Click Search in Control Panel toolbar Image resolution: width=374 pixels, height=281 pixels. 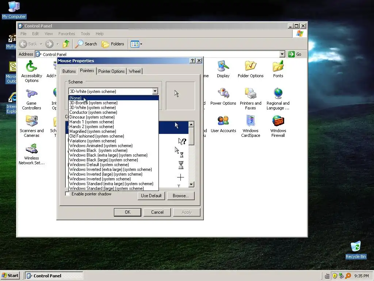click(x=86, y=44)
